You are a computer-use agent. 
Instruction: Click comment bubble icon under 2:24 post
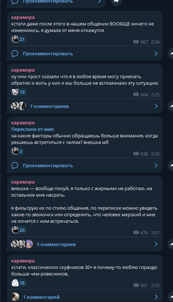tap(15, 53)
